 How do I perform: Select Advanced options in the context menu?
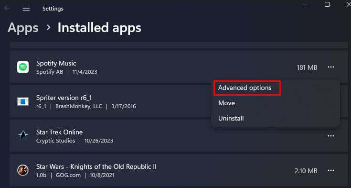click(x=245, y=88)
